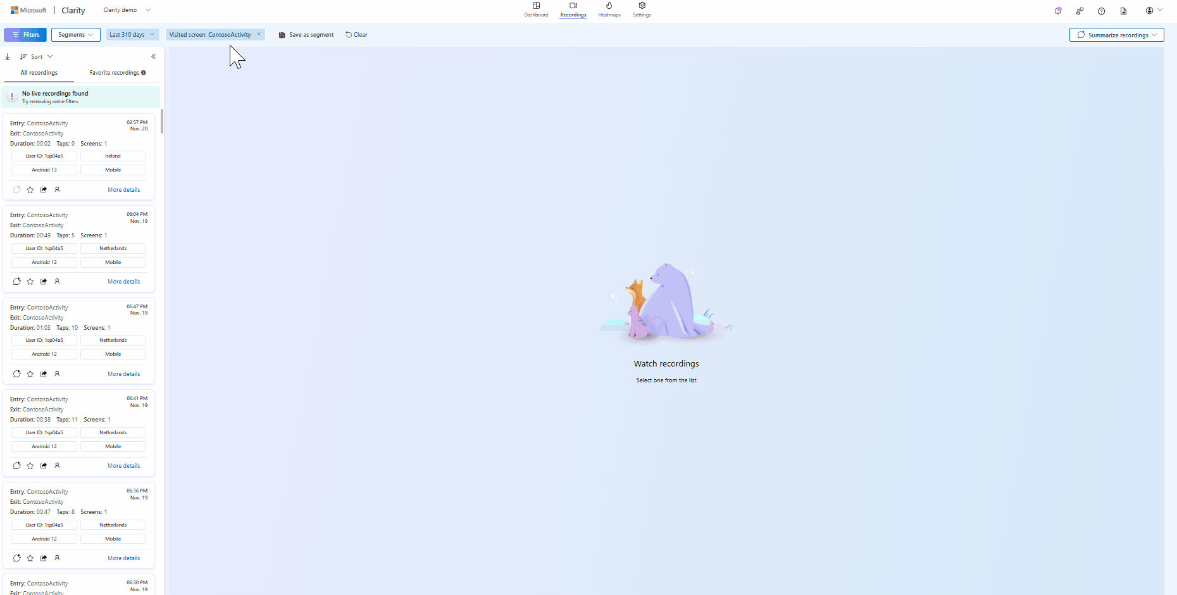This screenshot has height=595, width=1177.
Task: Open the Clarity demo project dropdown
Action: pos(127,10)
